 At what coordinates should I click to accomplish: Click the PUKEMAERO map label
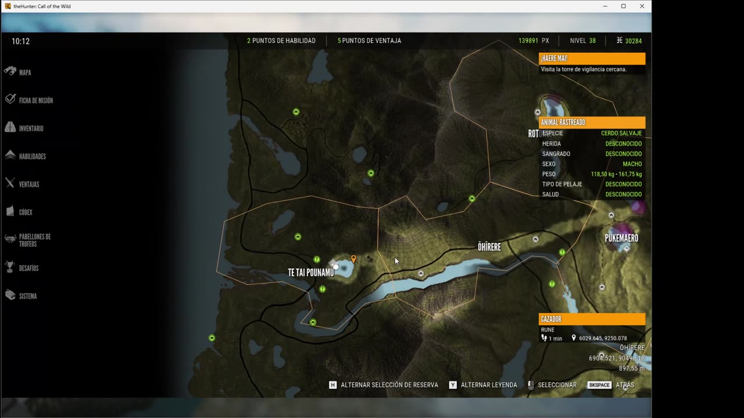[621, 238]
